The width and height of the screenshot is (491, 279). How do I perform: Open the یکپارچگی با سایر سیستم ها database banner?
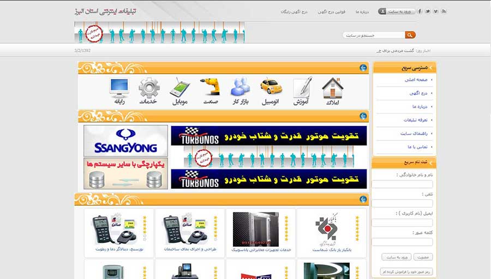tap(125, 174)
